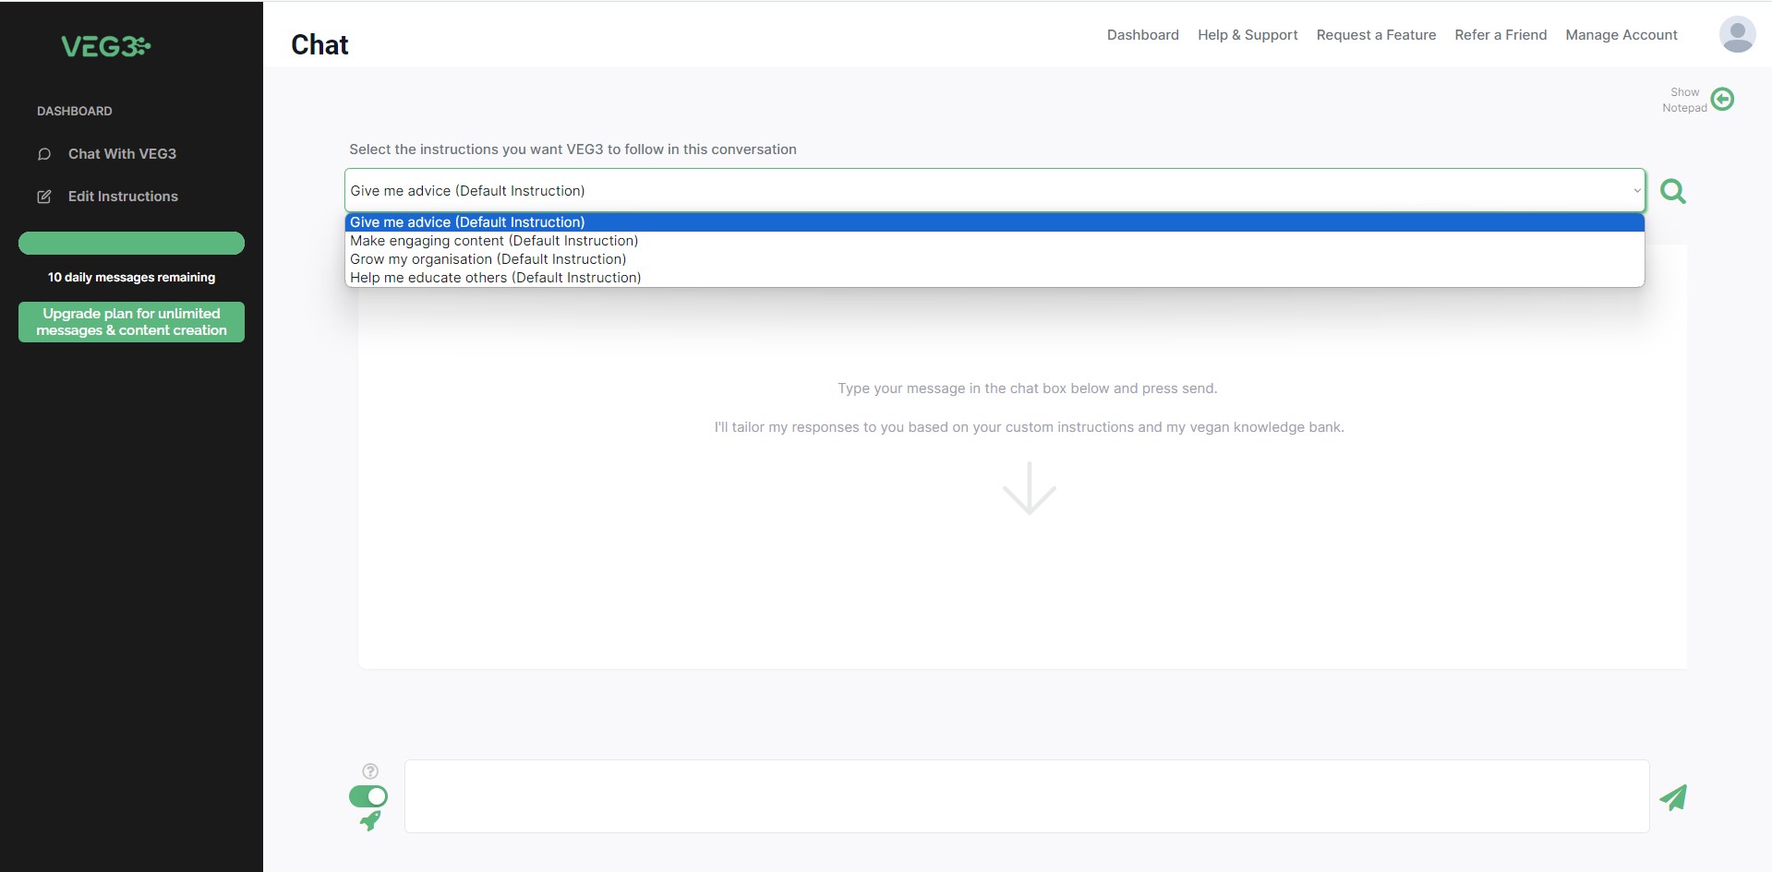This screenshot has height=872, width=1772.
Task: Open Refer a Friend link
Action: coord(1501,35)
